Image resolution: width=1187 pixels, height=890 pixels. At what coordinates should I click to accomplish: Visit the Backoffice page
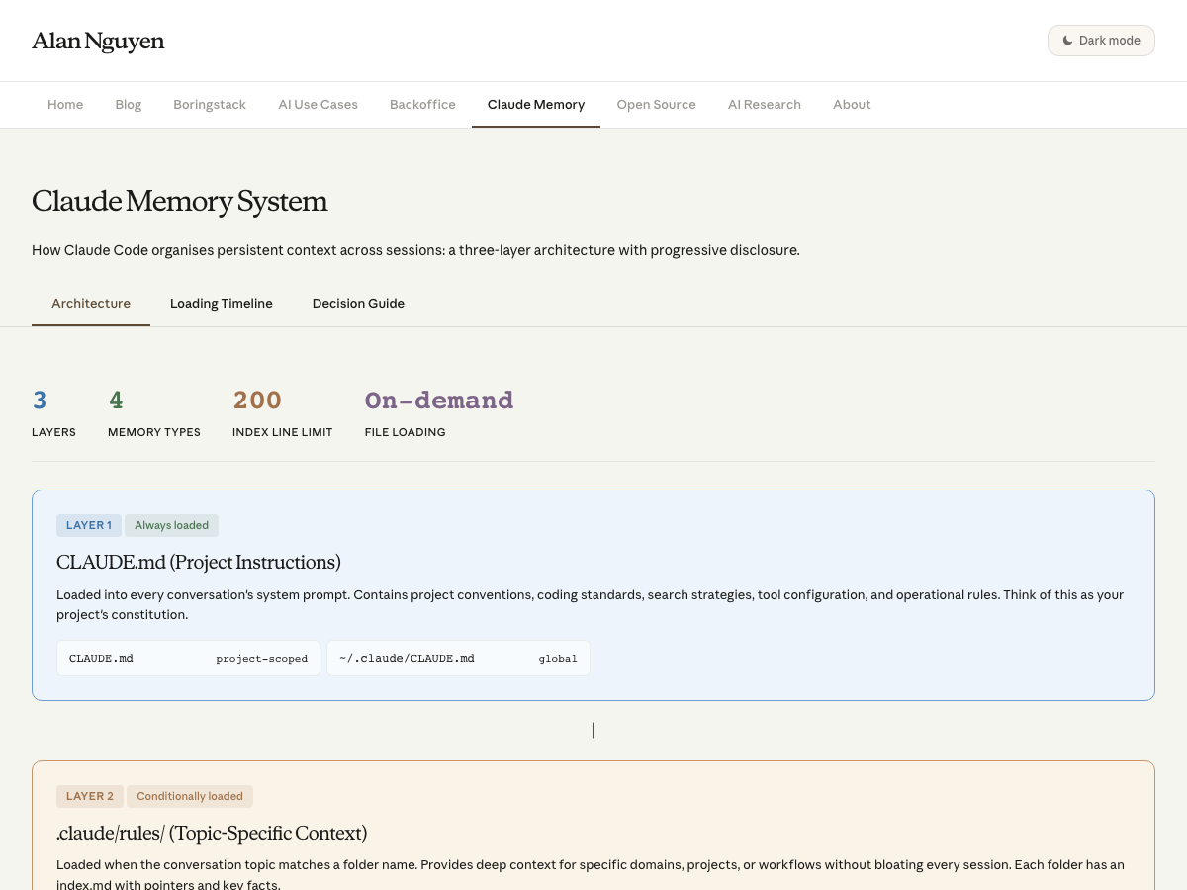[422, 104]
